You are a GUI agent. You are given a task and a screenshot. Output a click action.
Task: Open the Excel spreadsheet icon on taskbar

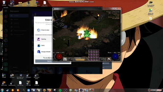[x=71, y=90]
